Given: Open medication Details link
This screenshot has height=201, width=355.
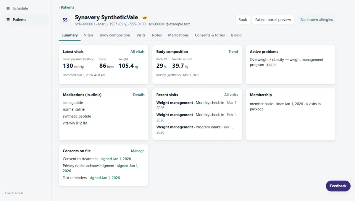Looking at the screenshot, I should tap(139, 95).
